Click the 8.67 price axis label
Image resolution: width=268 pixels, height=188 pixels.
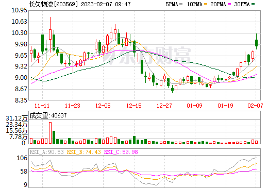[21, 89]
